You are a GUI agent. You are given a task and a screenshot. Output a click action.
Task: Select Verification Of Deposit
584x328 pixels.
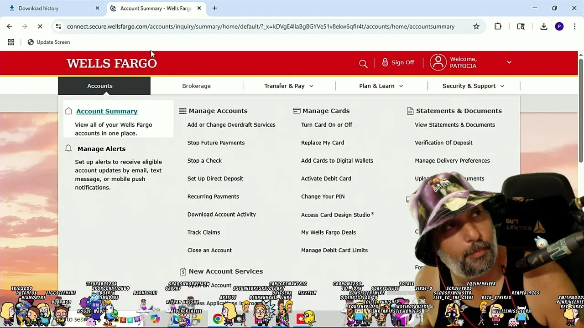[x=443, y=143]
